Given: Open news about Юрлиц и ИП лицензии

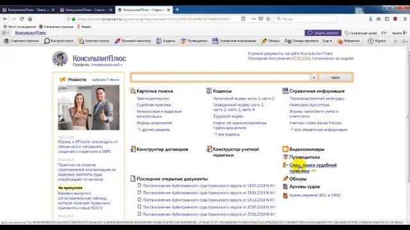Looking at the screenshot, I should point(88,146).
